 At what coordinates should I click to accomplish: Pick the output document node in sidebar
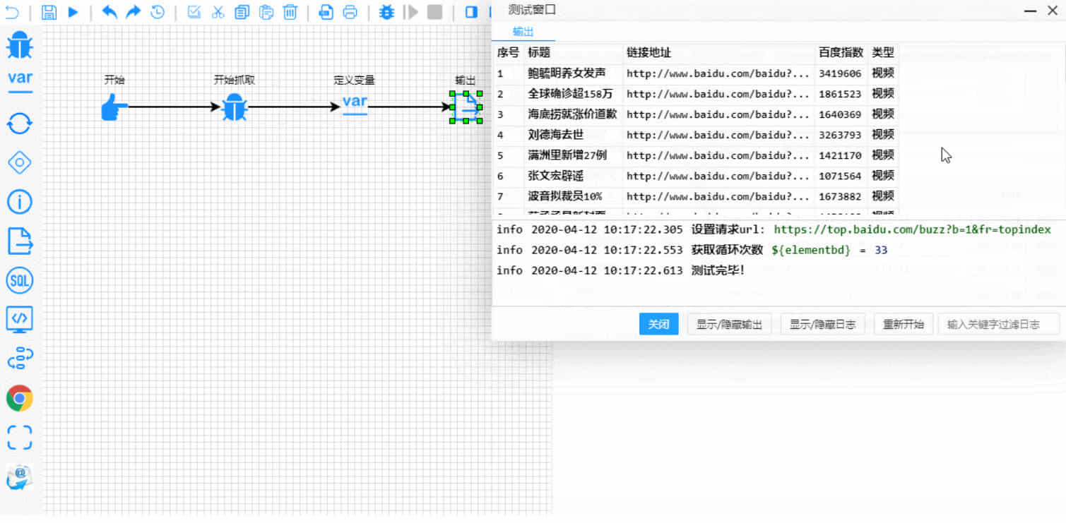coord(20,241)
